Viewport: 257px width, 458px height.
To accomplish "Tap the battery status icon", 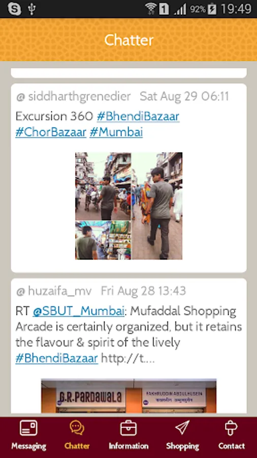I will pyautogui.click(x=212, y=9).
